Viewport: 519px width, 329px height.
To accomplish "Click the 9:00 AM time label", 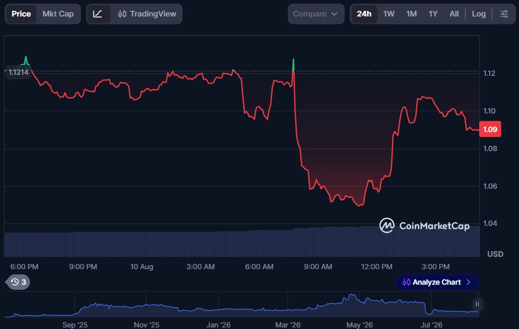I will click(318, 267).
